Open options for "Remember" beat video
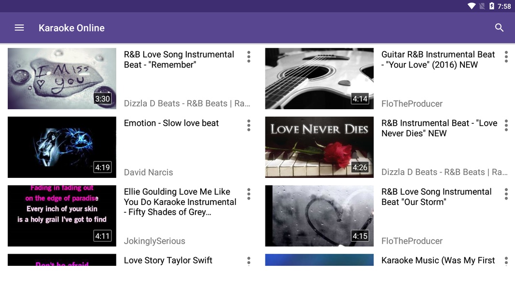 pos(249,57)
